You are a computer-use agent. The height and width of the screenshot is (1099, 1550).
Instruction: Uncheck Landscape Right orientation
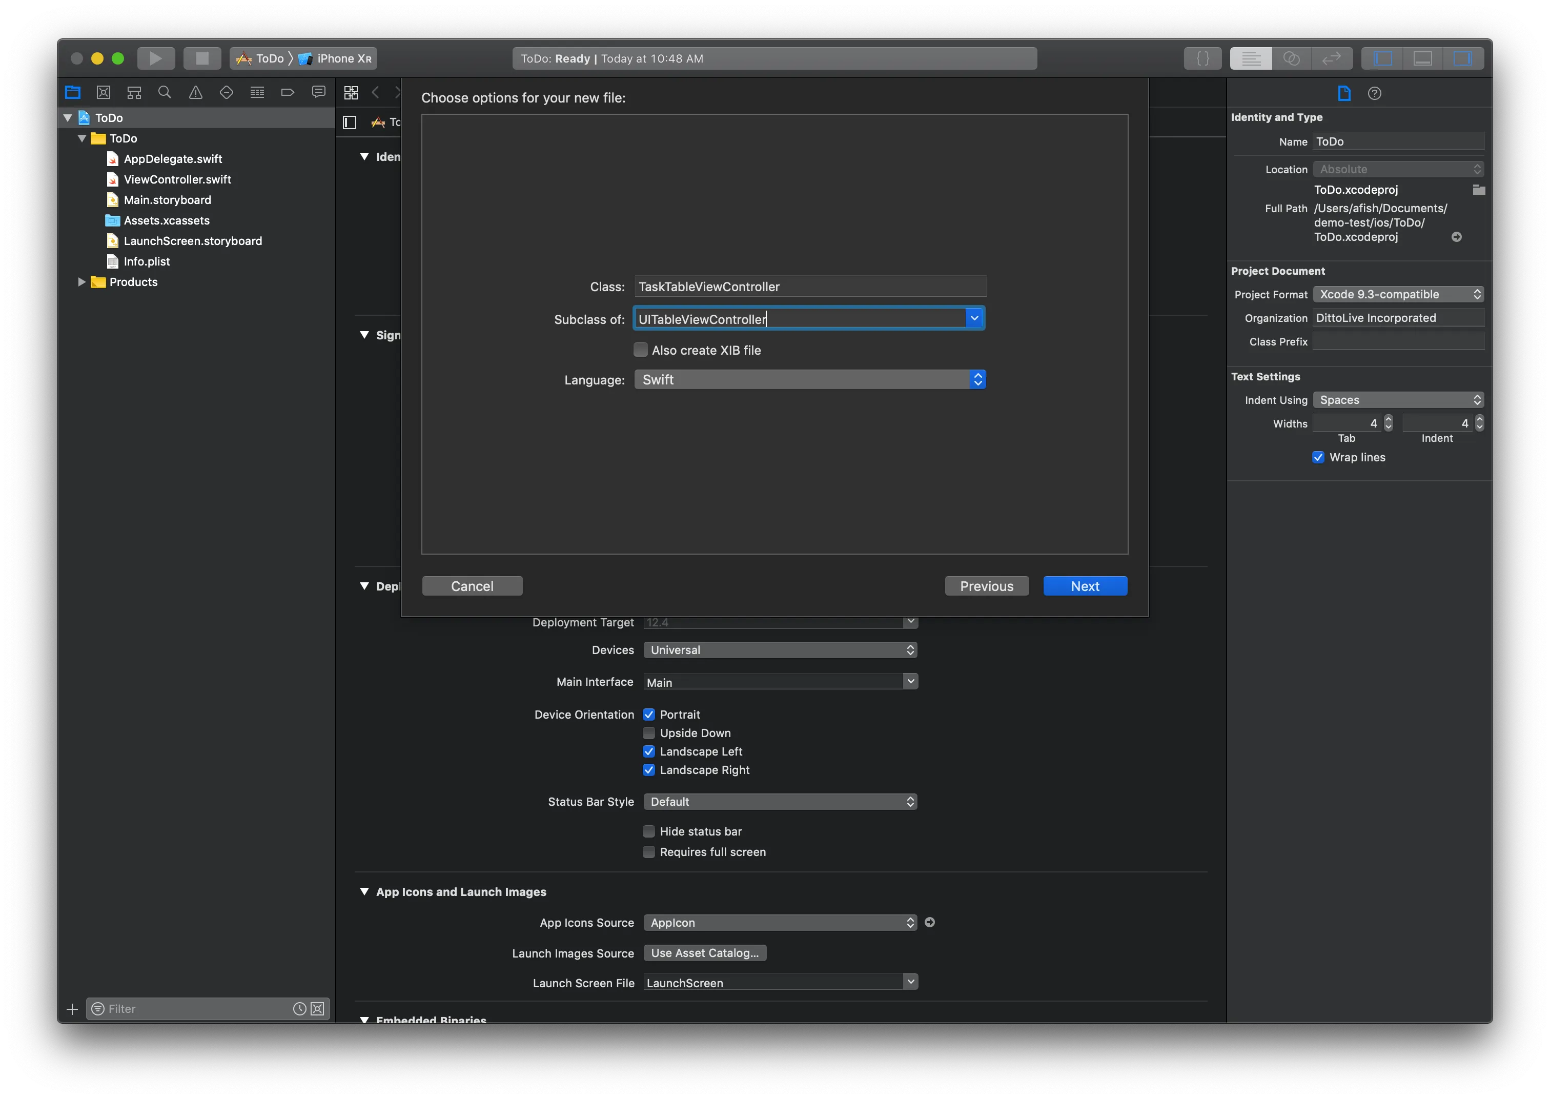pos(649,770)
